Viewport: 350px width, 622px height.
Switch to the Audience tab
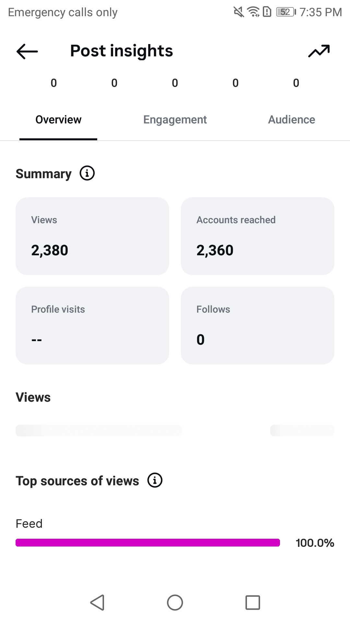pyautogui.click(x=292, y=120)
